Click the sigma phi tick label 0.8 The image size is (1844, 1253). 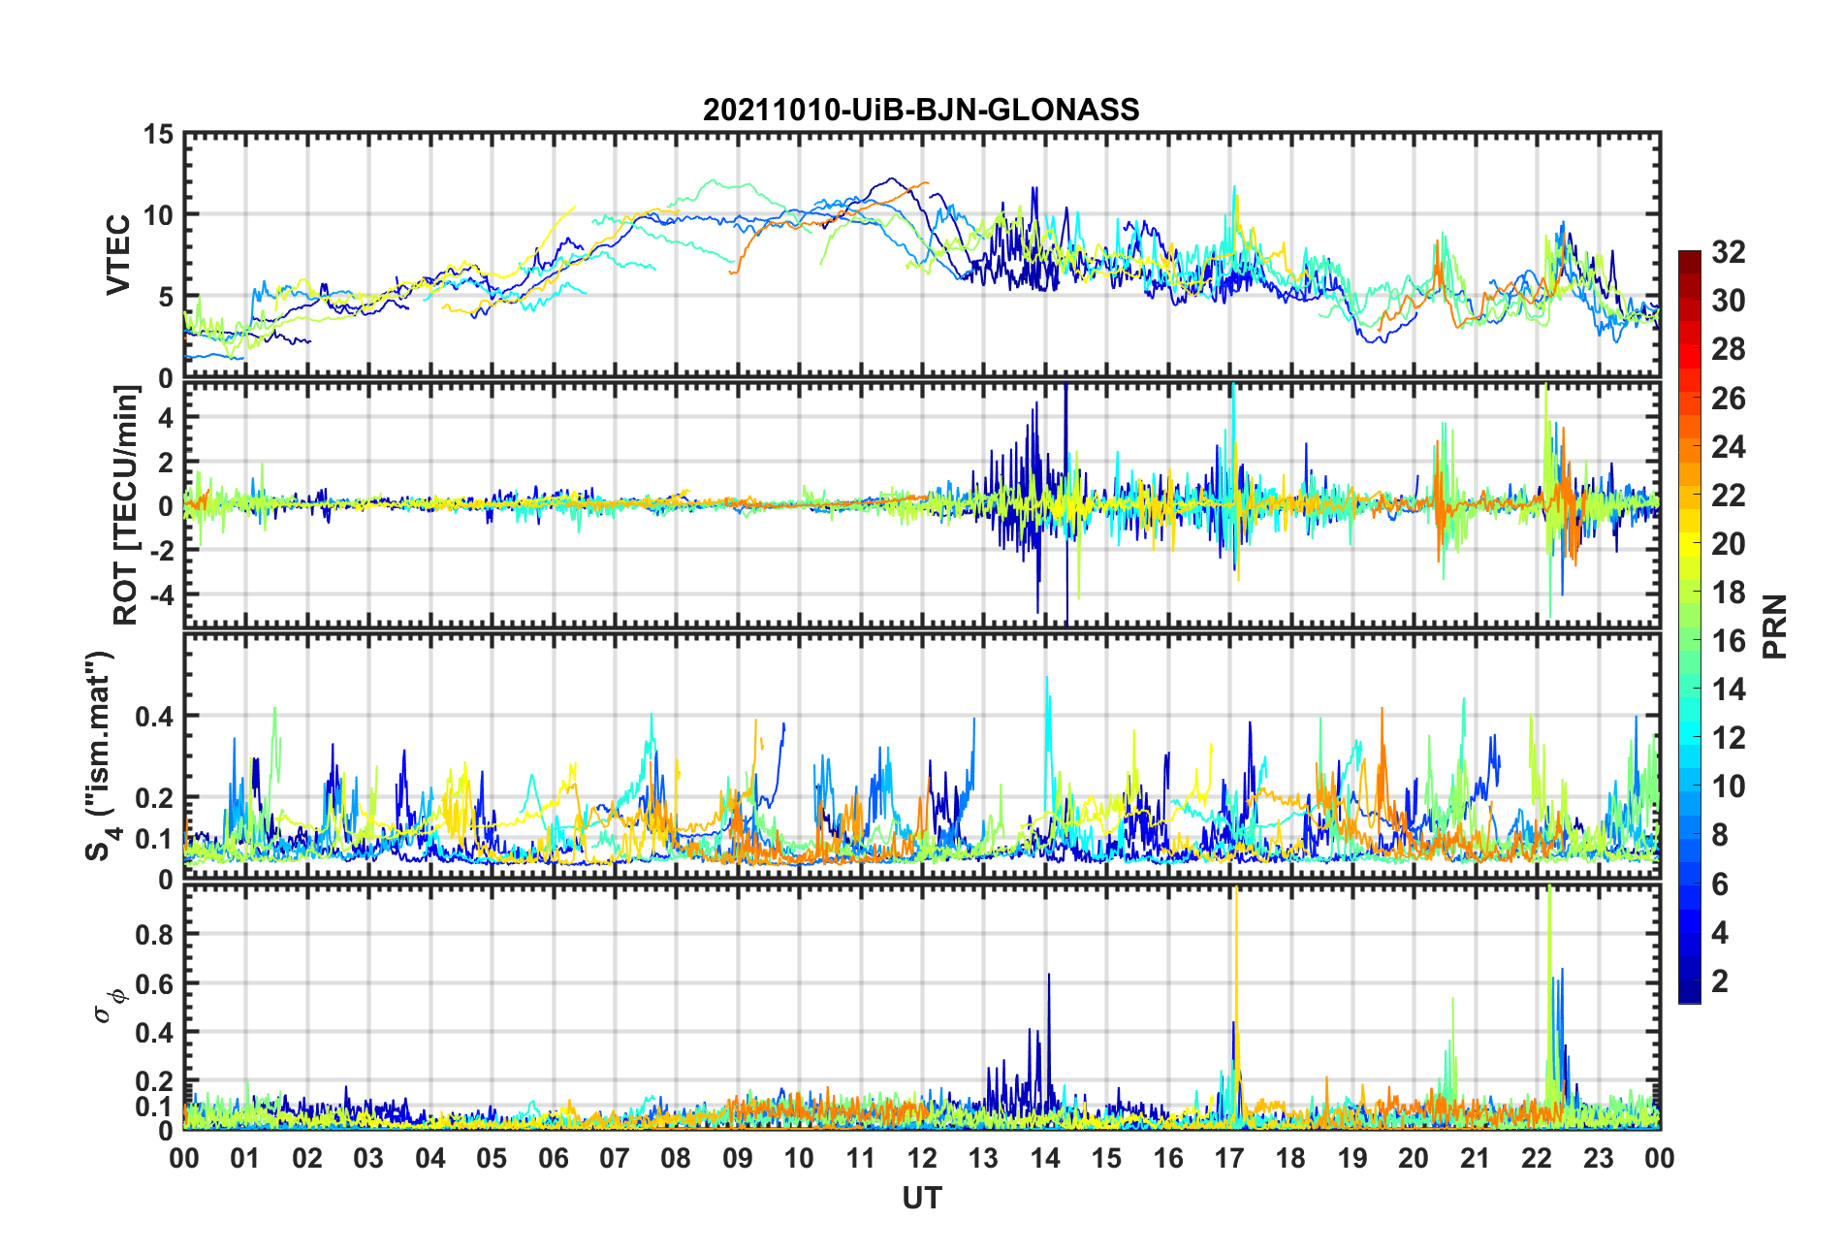click(153, 935)
